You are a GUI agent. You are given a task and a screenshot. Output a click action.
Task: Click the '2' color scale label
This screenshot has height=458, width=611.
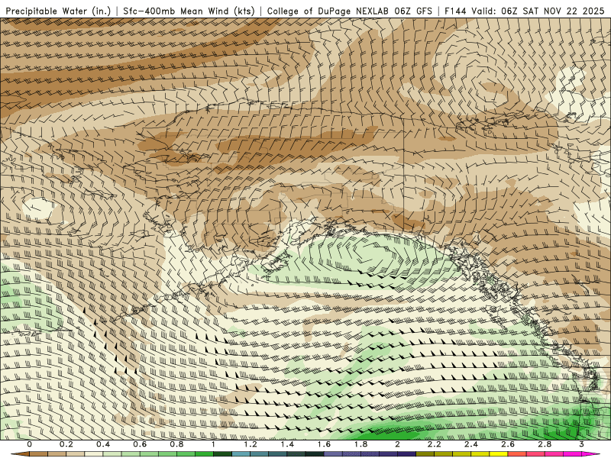coord(397,444)
